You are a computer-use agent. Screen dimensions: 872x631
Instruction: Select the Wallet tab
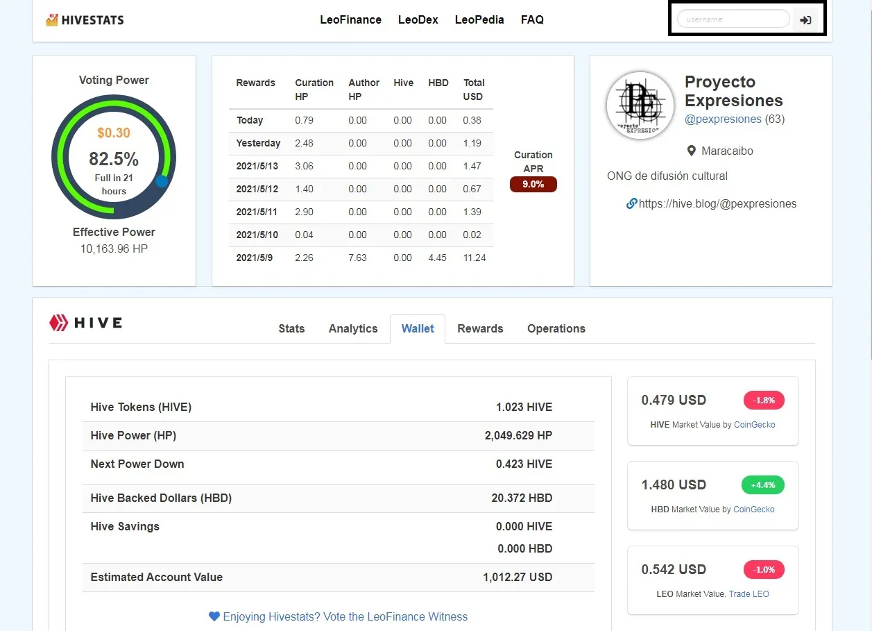point(418,328)
